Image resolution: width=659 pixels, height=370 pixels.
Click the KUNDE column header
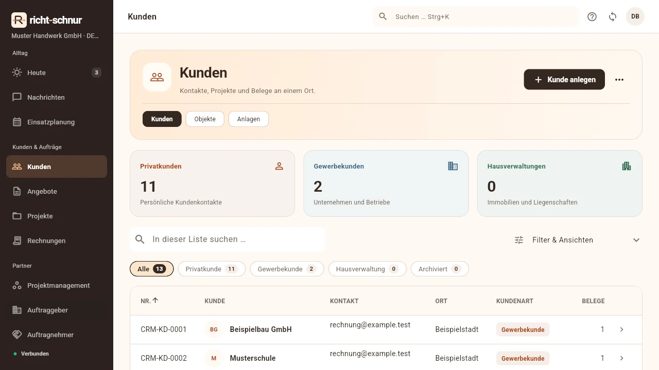coord(215,301)
